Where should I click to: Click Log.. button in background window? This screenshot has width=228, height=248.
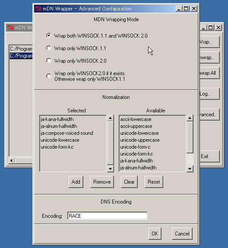(209, 94)
